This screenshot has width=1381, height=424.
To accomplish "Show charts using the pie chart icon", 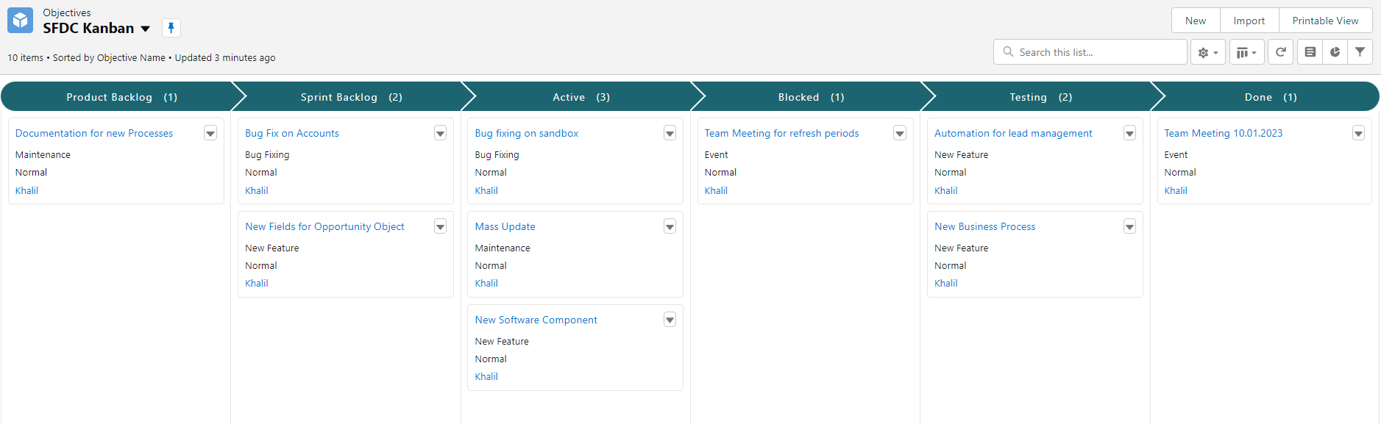I will pos(1335,52).
